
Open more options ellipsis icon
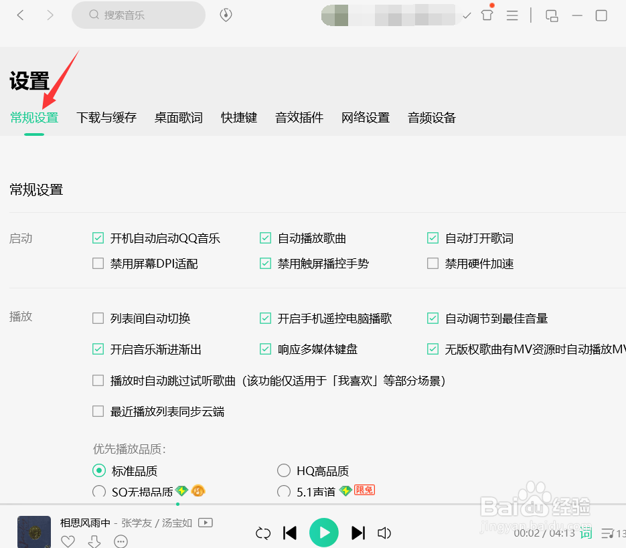click(x=121, y=541)
